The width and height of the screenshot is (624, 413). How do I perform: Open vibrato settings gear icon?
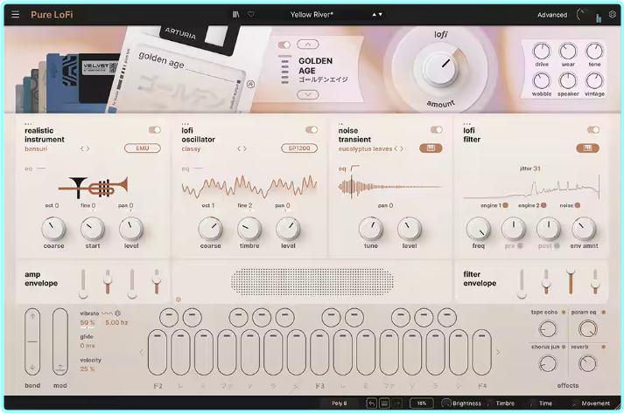pyautogui.click(x=118, y=313)
